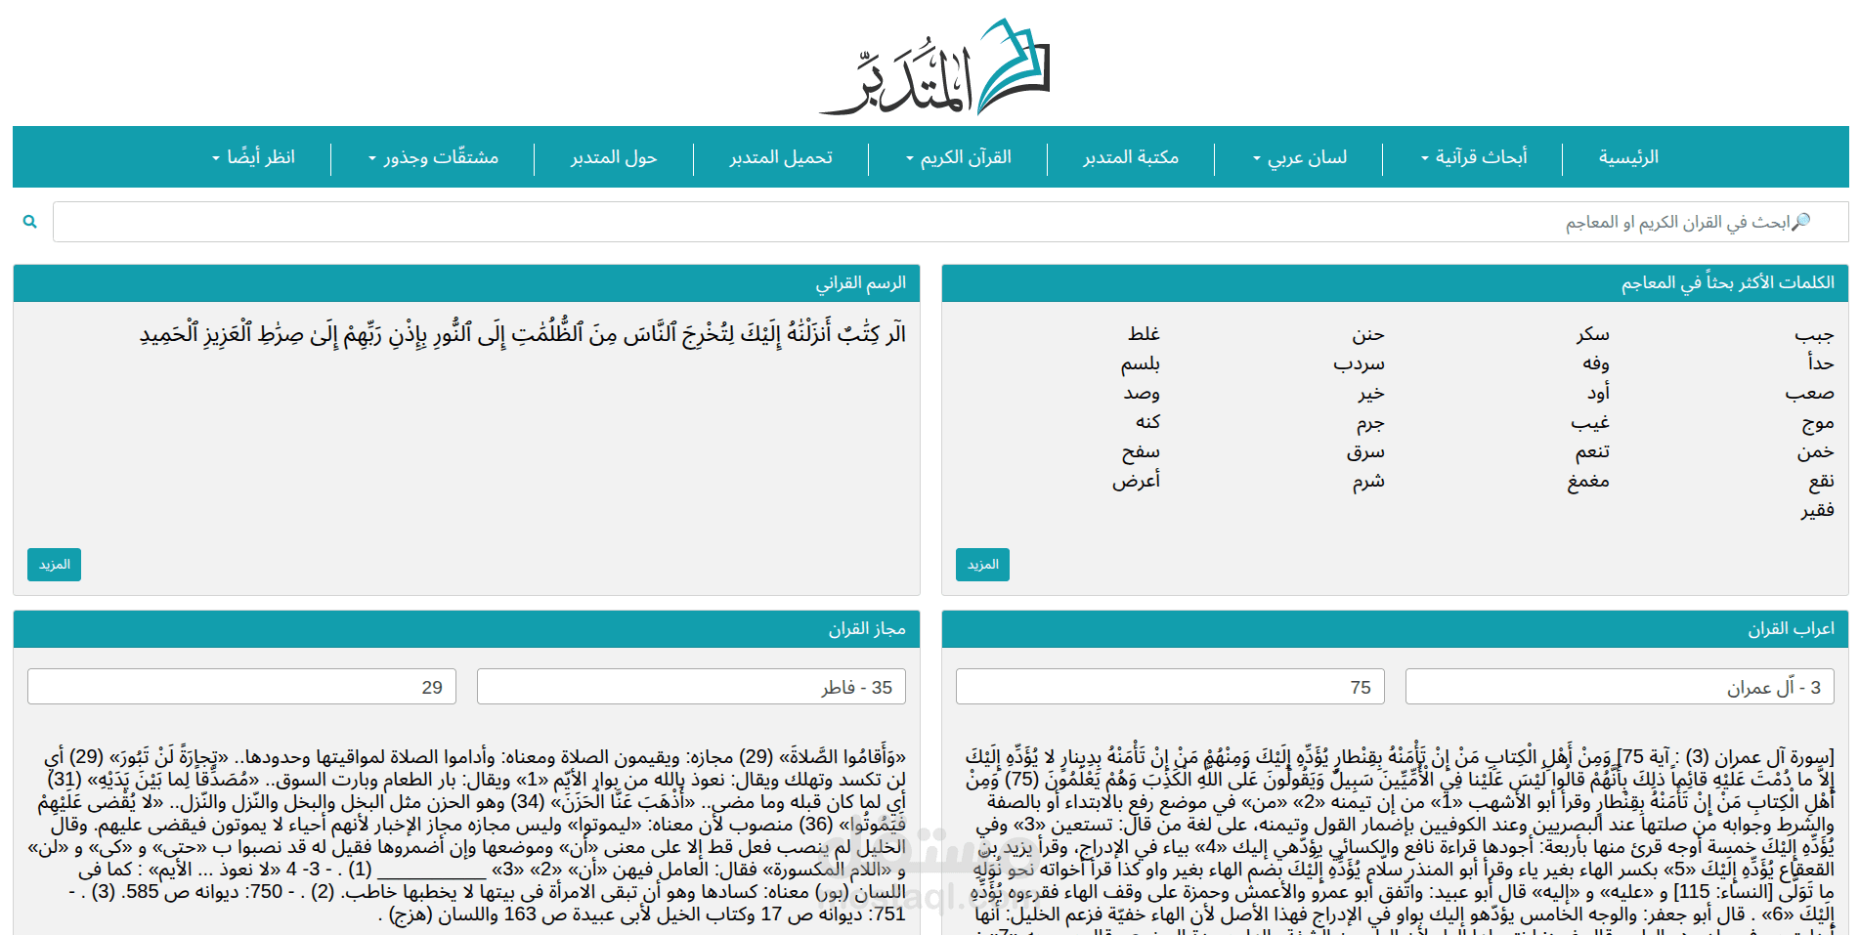Click the word خير in the searched list
Viewport: 1859px width, 935px height.
coord(1371,393)
